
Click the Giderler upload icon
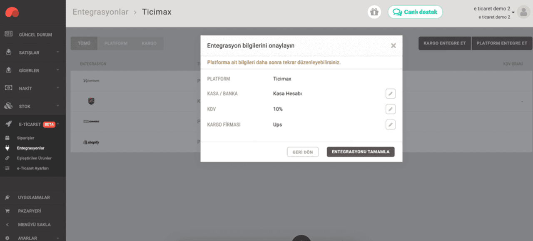(8, 70)
